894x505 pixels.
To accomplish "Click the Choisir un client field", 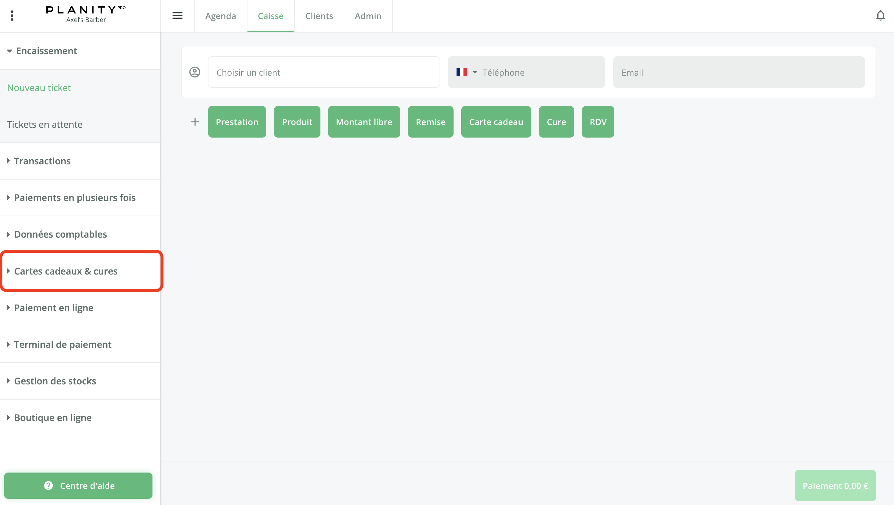I will tap(323, 72).
